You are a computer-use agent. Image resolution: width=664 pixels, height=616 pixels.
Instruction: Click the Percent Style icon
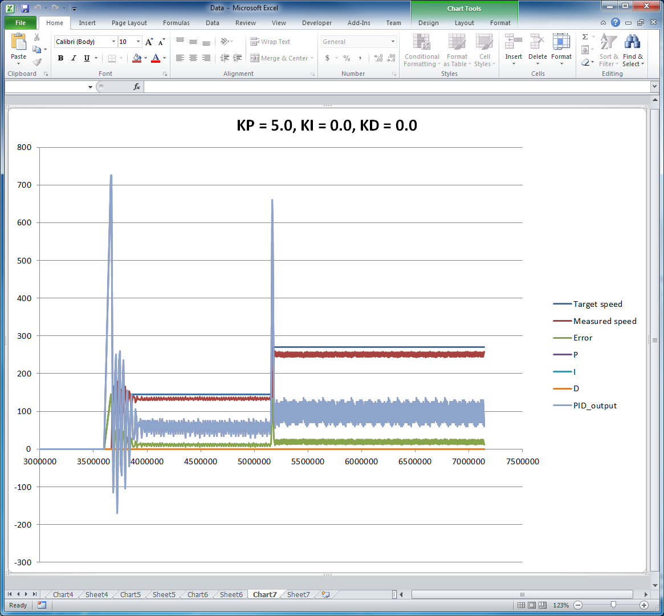tap(347, 58)
